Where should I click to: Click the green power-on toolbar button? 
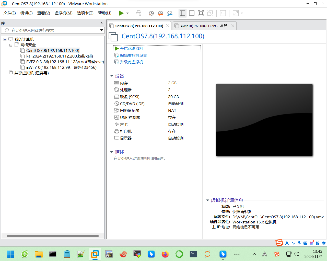(121, 13)
